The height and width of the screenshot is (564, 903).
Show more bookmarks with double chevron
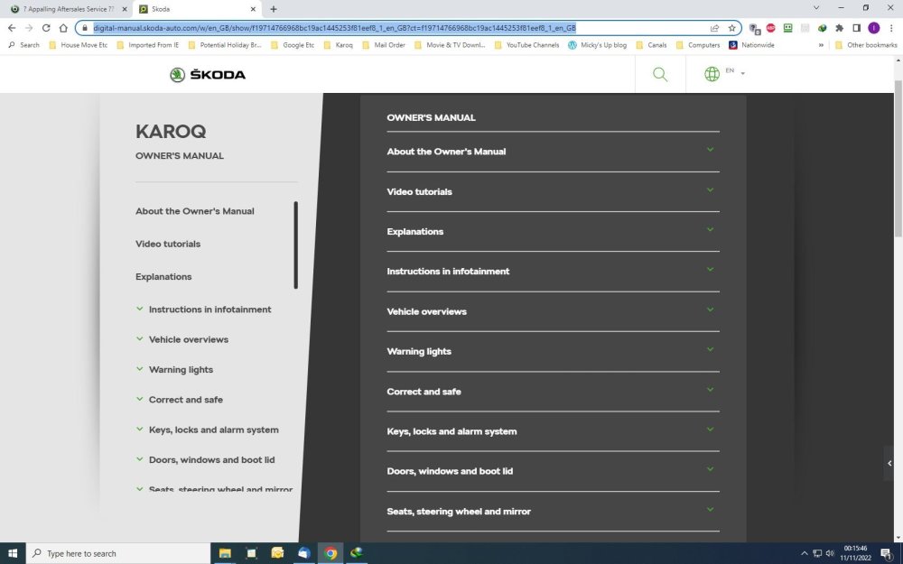[x=821, y=45]
